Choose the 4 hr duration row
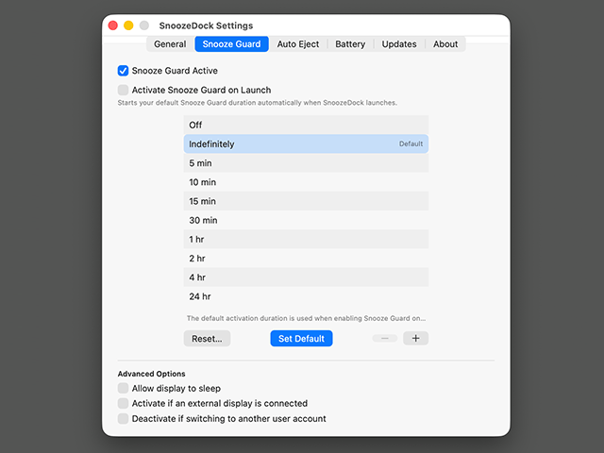The width and height of the screenshot is (604, 453). 306,277
